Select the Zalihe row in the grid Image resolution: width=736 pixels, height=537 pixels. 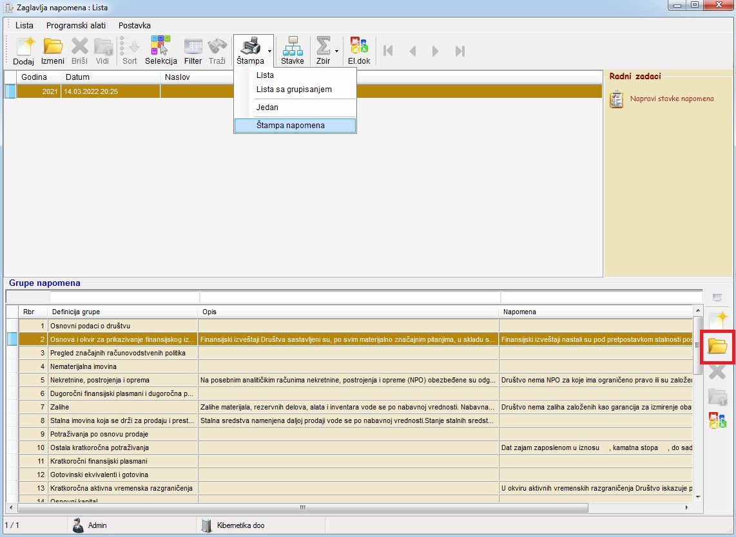pyautogui.click(x=122, y=407)
